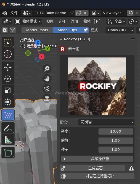140x184 pixels.
Task: Select the Add Cube tool
Action: click(8, 153)
